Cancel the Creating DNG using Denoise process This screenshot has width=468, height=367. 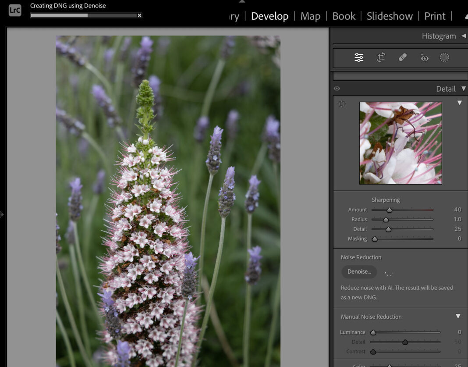click(139, 15)
